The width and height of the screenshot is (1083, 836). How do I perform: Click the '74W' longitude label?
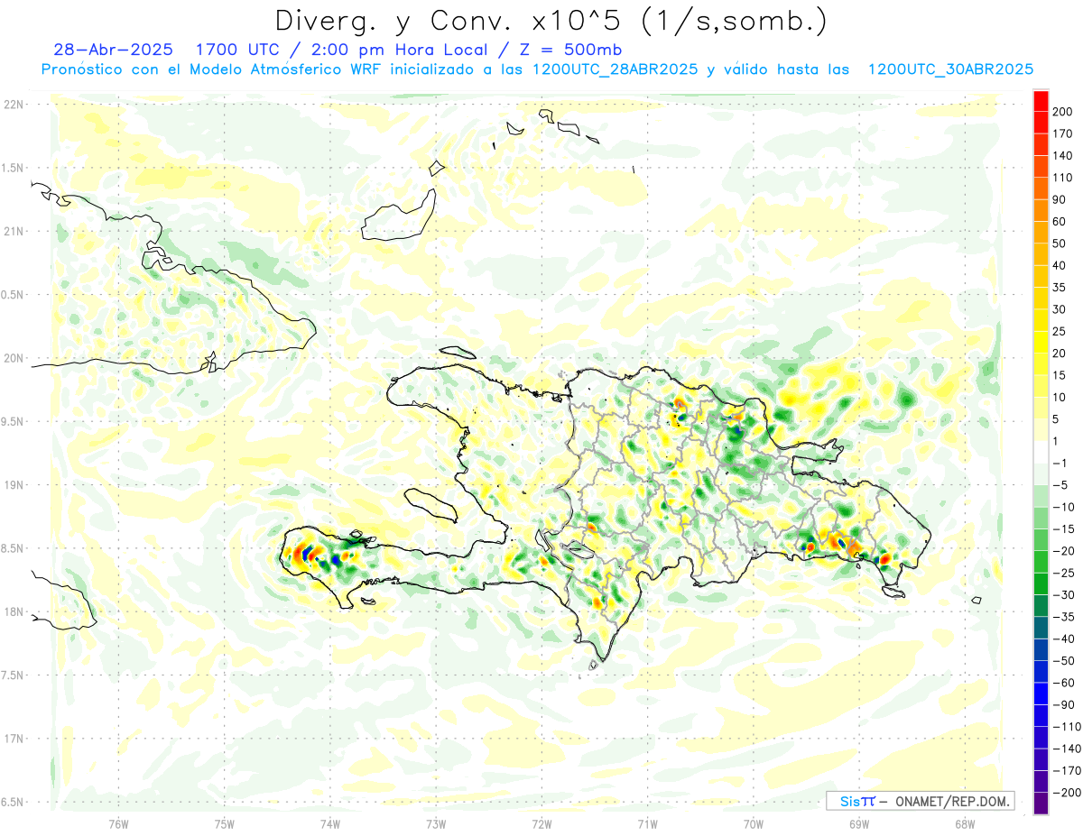click(x=330, y=823)
